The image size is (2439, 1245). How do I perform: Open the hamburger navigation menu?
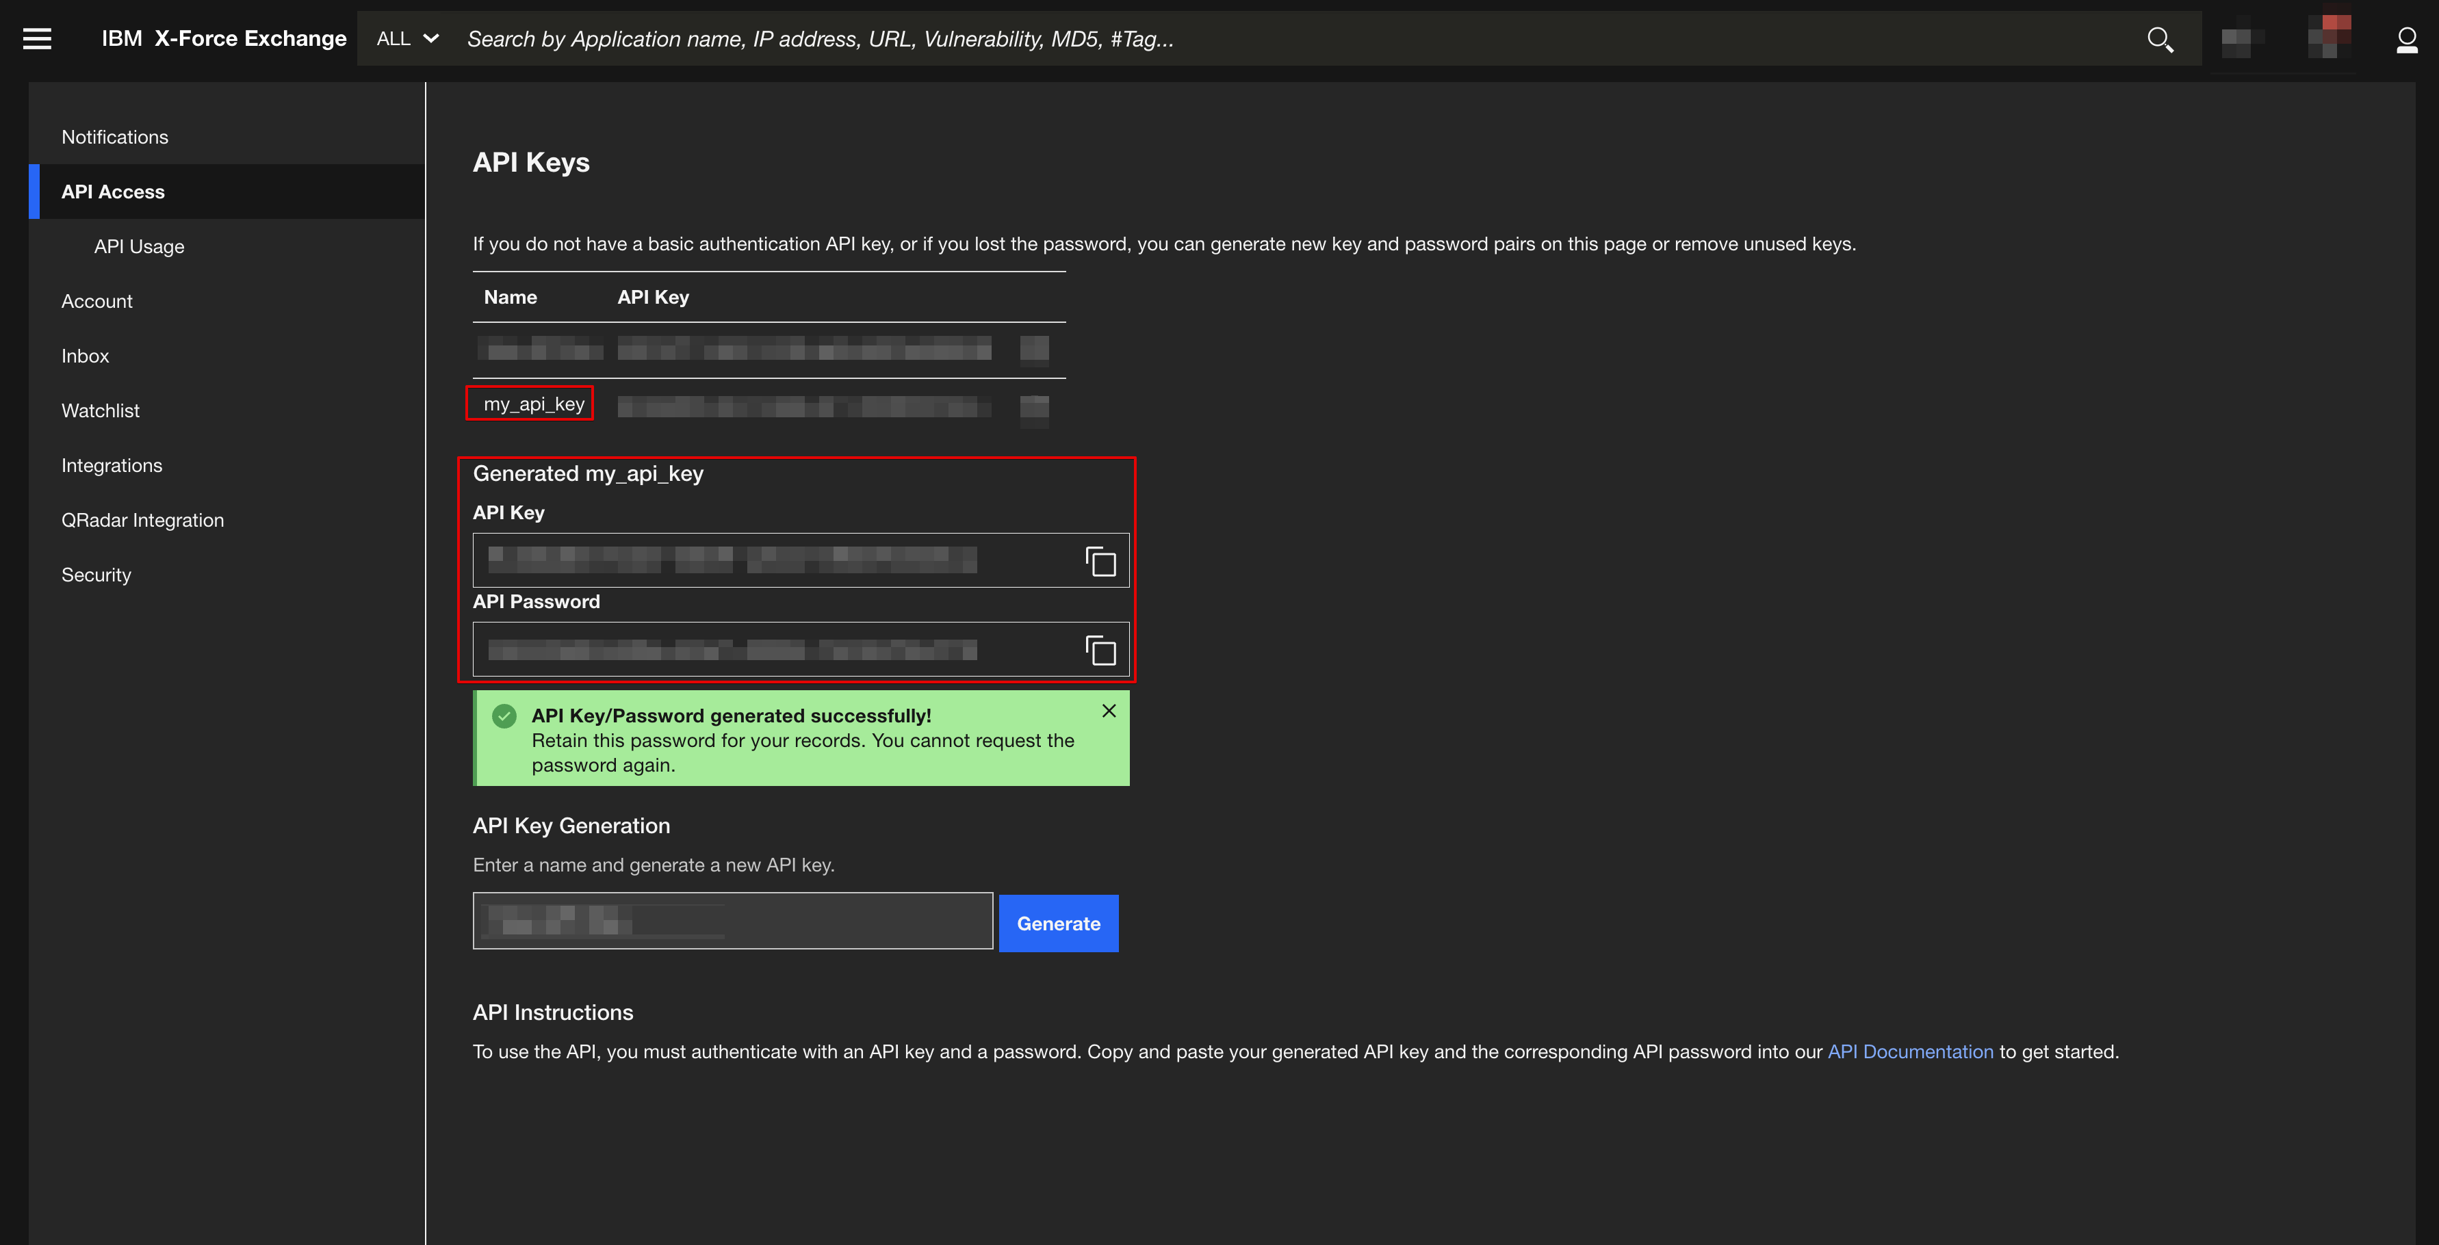click(x=37, y=39)
